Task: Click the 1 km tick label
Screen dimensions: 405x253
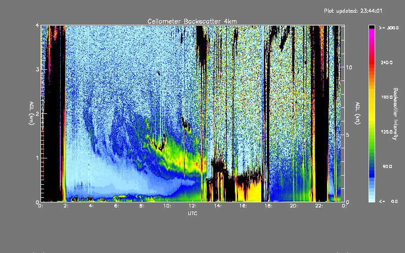Action: [37, 158]
